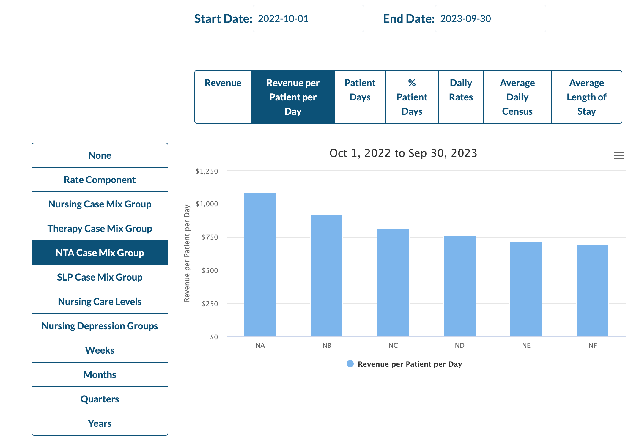This screenshot has width=642, height=444.
Task: Open the Average Length of Stay tab
Action: point(586,97)
